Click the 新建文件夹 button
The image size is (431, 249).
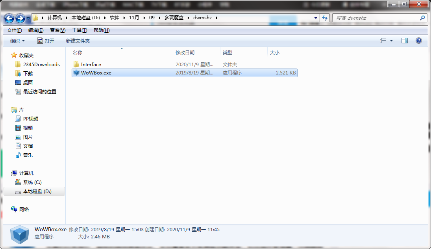[78, 41]
